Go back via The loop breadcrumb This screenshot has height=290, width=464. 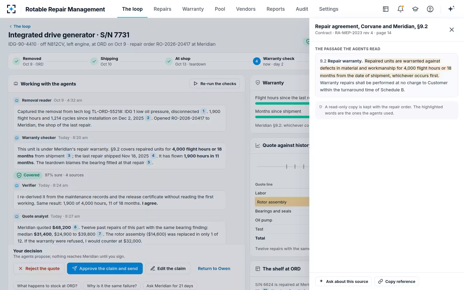(20, 26)
